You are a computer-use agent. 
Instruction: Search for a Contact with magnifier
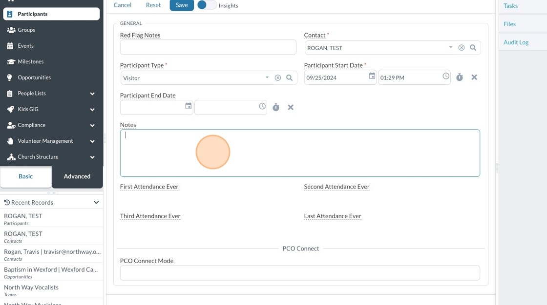pyautogui.click(x=473, y=48)
